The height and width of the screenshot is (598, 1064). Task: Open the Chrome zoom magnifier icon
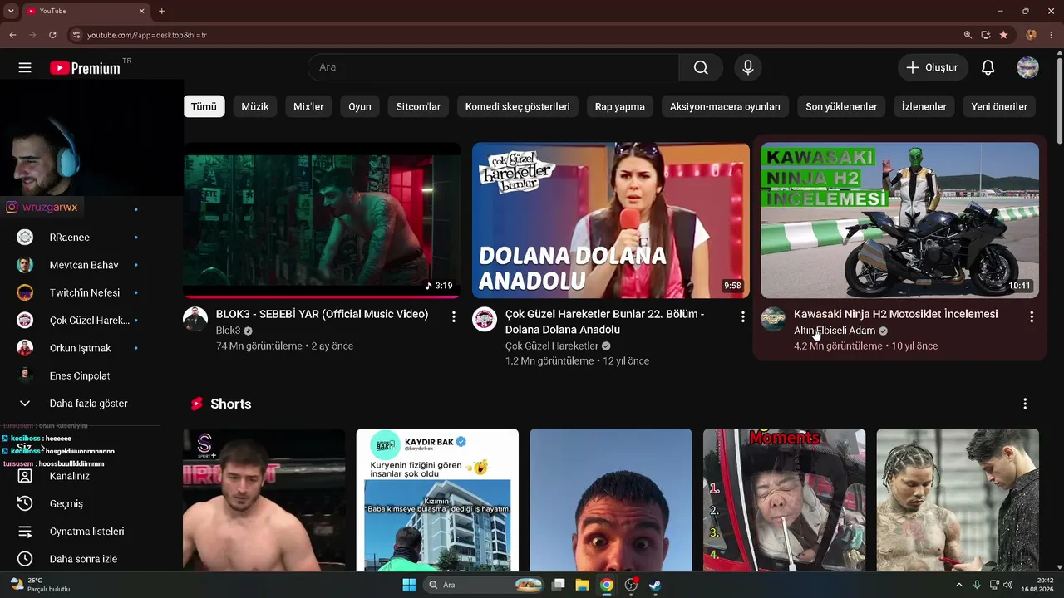[x=968, y=35]
